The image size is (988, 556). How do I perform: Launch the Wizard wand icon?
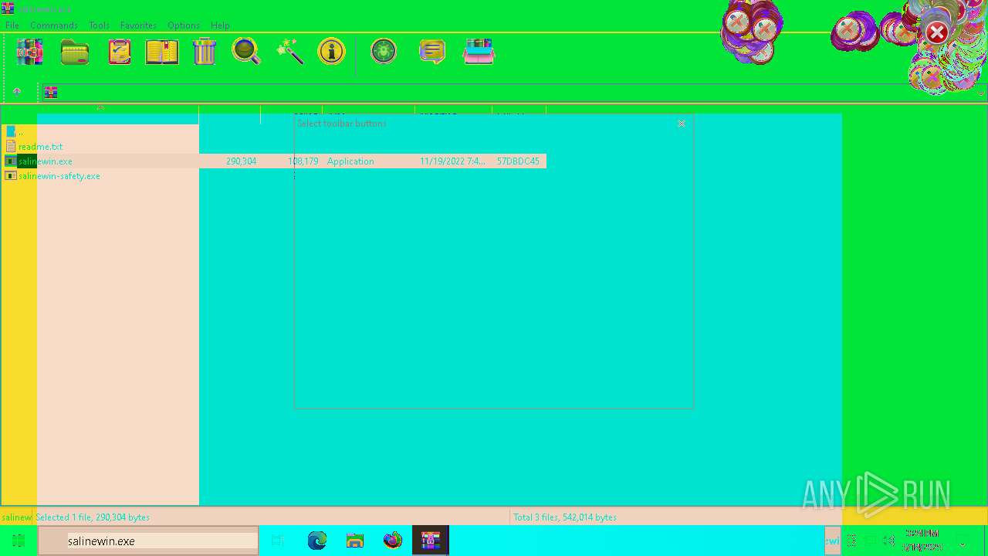(x=290, y=52)
